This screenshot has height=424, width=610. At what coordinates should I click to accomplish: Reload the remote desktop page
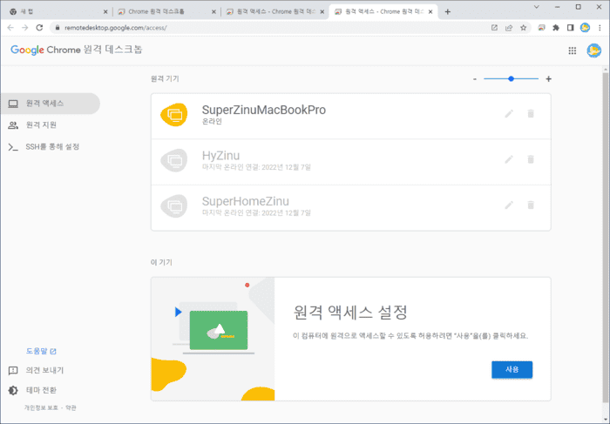39,28
